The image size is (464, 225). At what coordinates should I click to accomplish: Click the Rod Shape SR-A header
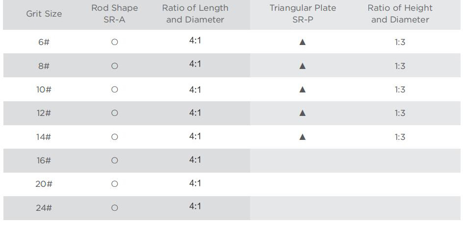(x=114, y=14)
